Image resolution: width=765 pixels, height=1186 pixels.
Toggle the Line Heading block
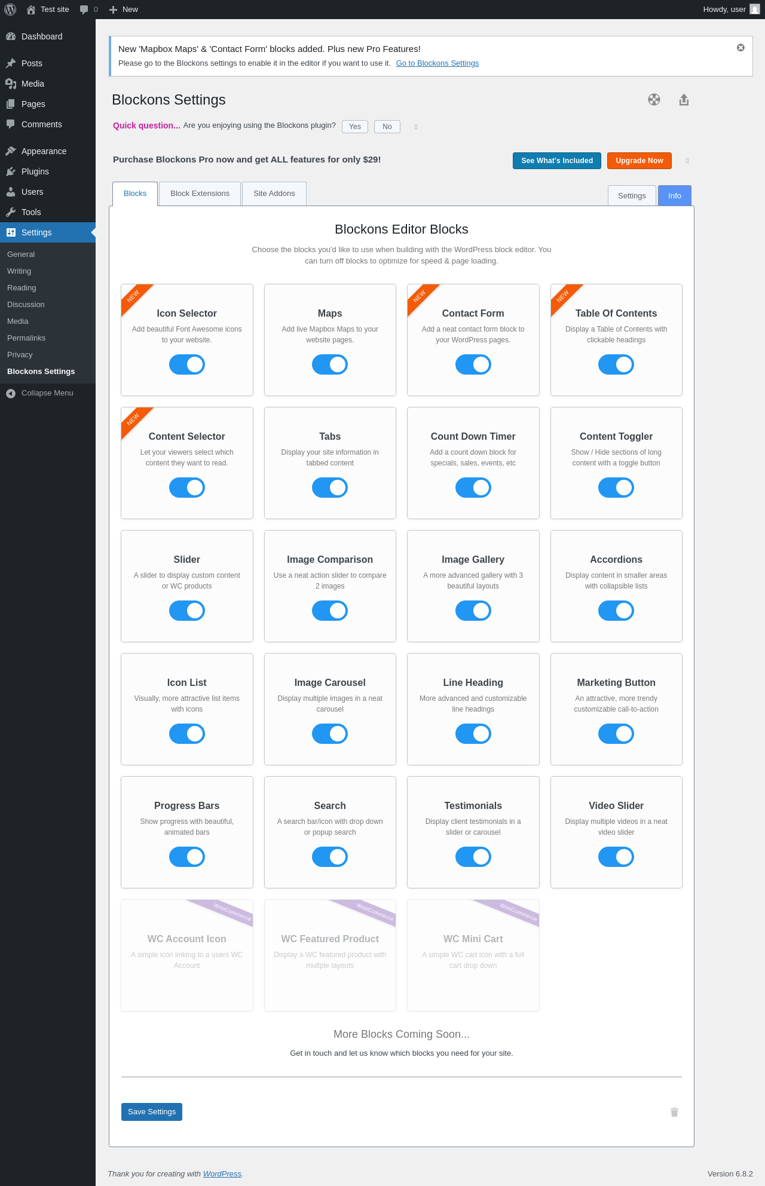click(473, 734)
